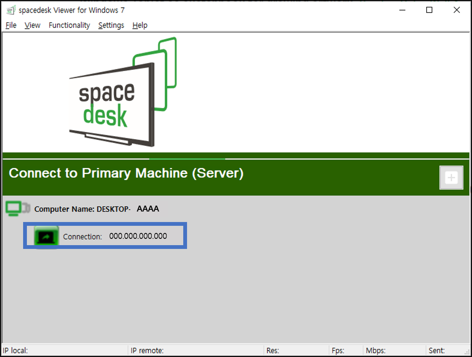Open the Functionality menu
Image resolution: width=472 pixels, height=357 pixels.
[x=69, y=25]
